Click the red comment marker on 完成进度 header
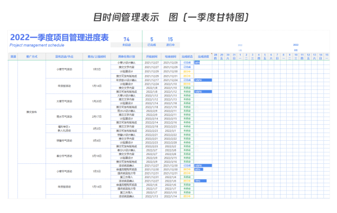 coord(212,54)
